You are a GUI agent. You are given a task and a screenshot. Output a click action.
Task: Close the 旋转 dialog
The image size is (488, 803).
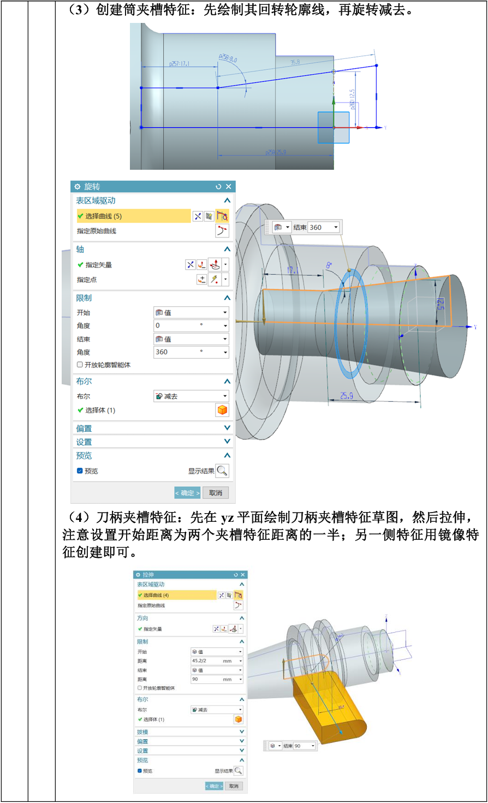(x=229, y=187)
